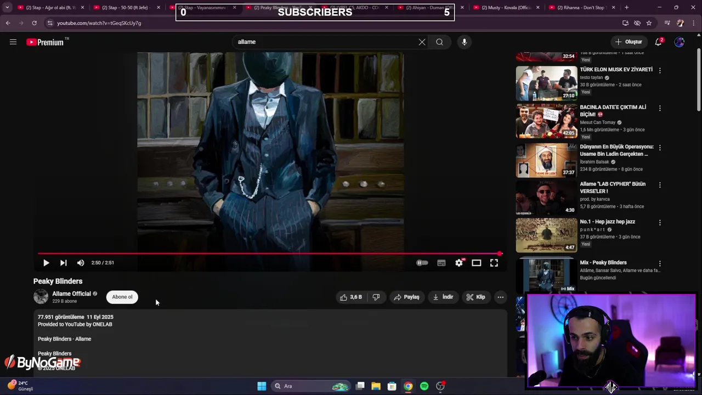Toggle the autoplay switch in the player

(x=422, y=263)
